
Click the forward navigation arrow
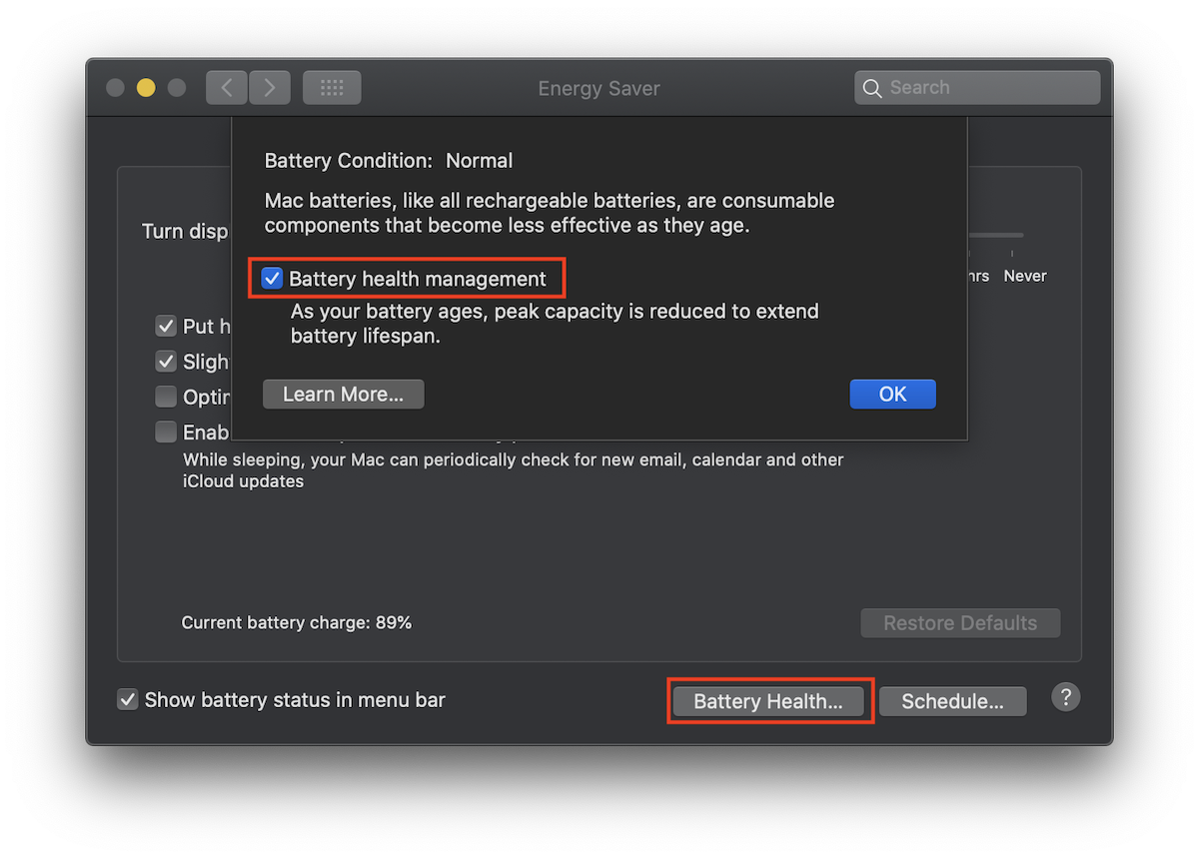tap(269, 87)
